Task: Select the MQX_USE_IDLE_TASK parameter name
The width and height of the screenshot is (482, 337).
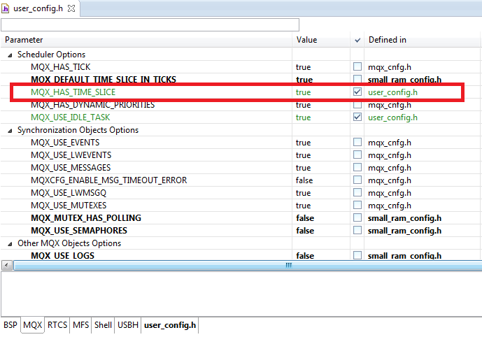Action: (x=71, y=117)
